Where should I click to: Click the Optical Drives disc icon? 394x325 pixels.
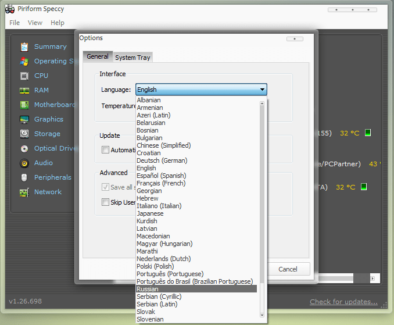(x=24, y=149)
